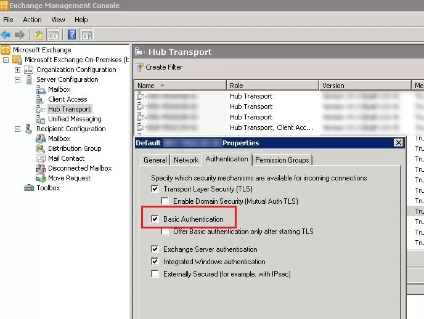
Task: Switch to the General tab
Action: tap(155, 160)
